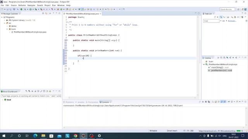Screen dimensions: 248x139
Task: Click the New Task icon in Task List
Action: (x=215, y=17)
